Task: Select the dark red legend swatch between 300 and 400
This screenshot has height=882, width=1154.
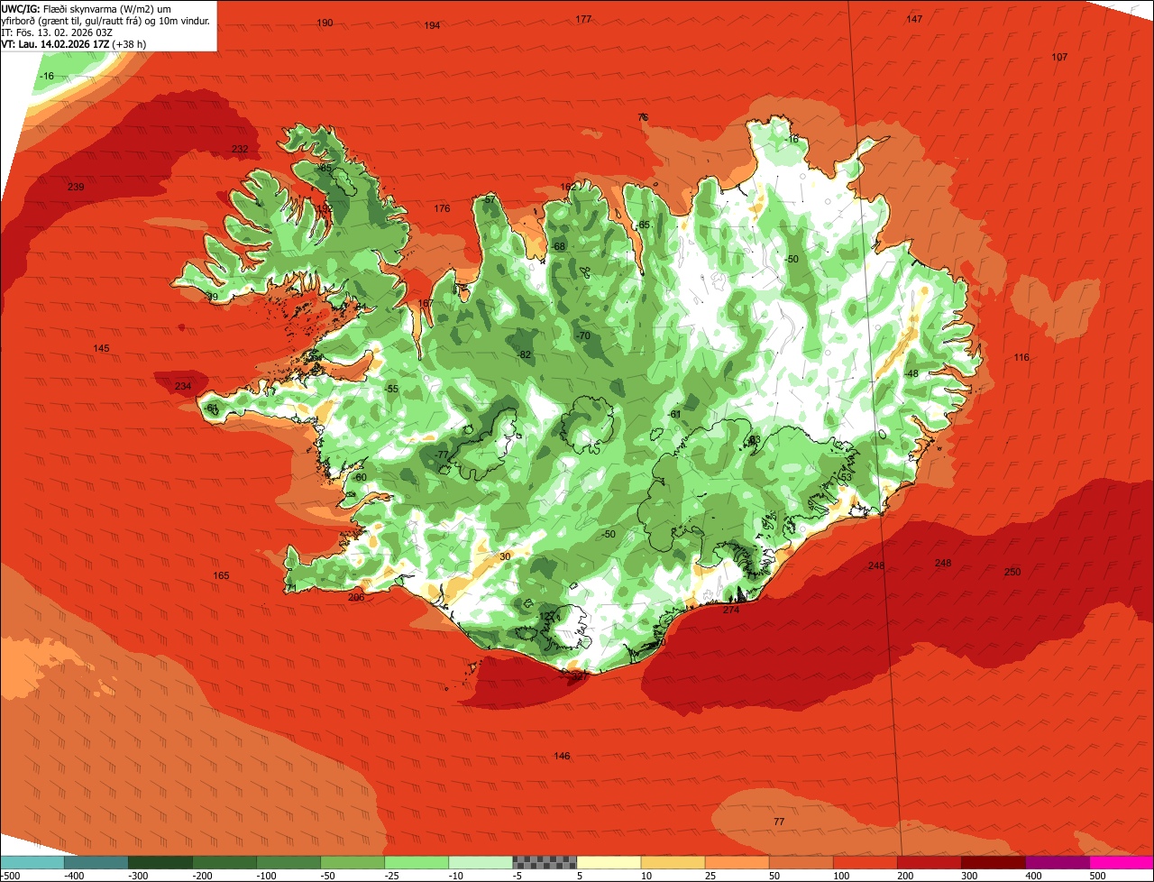Action: coord(994,862)
